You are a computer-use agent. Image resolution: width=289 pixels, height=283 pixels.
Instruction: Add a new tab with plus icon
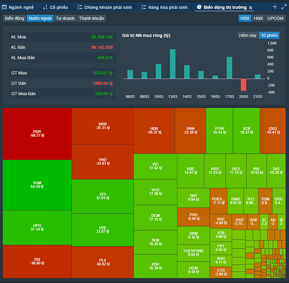tap(275, 7)
